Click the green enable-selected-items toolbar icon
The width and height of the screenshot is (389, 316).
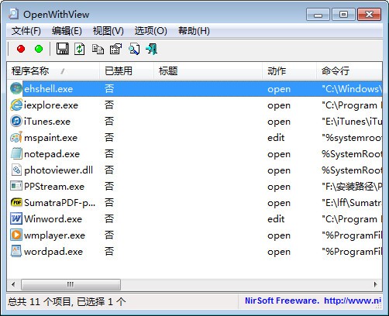[39, 49]
